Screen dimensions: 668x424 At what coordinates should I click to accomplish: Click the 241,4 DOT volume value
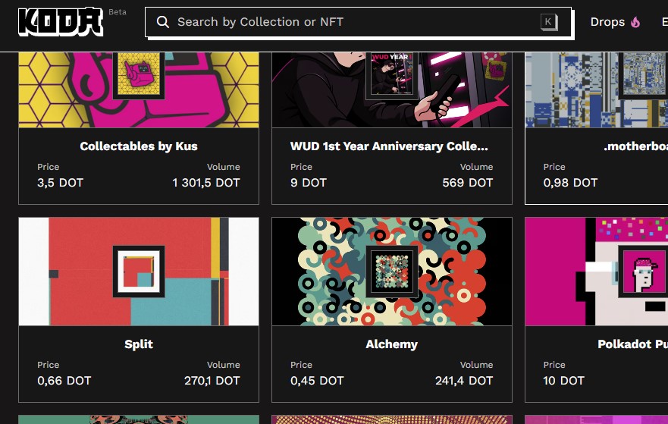[464, 381]
